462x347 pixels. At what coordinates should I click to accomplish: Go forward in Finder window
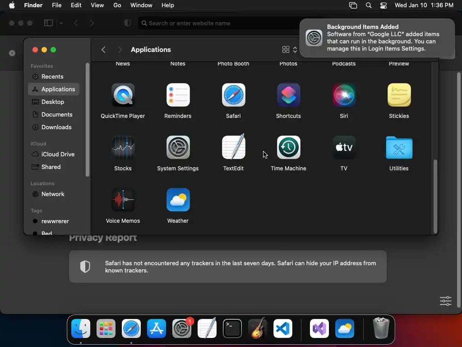tap(120, 50)
